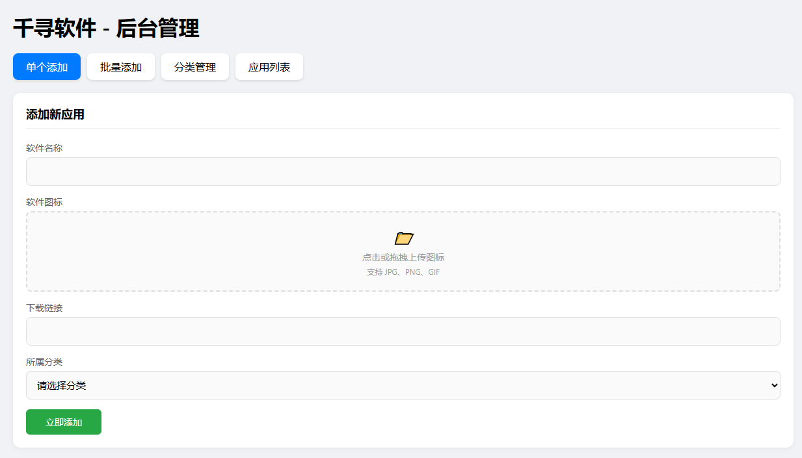Open the 请选择分类 dropdown
This screenshot has width=802, height=458.
pyautogui.click(x=390, y=385)
